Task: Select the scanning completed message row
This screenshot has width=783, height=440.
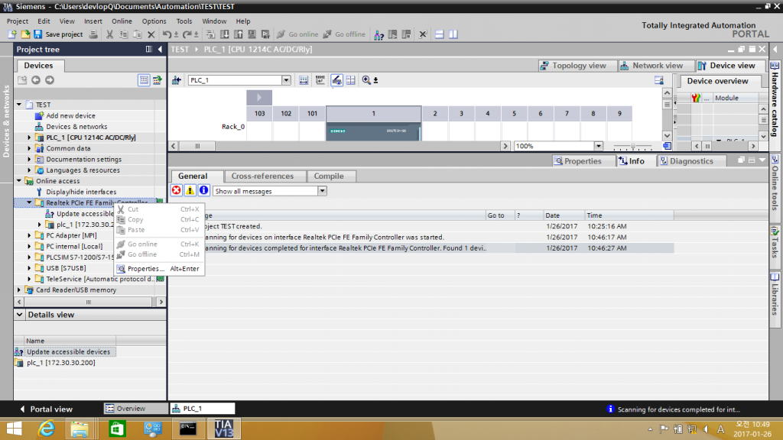Action: click(x=422, y=248)
